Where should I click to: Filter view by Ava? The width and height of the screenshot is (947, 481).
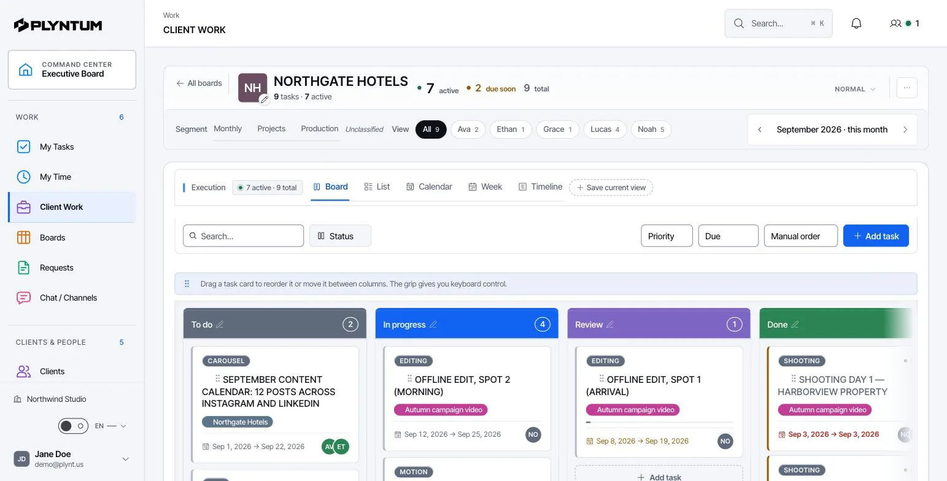tap(468, 129)
